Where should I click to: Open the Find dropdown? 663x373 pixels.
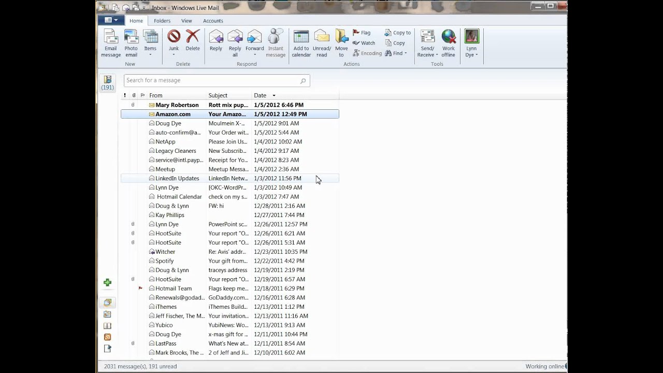pos(396,53)
